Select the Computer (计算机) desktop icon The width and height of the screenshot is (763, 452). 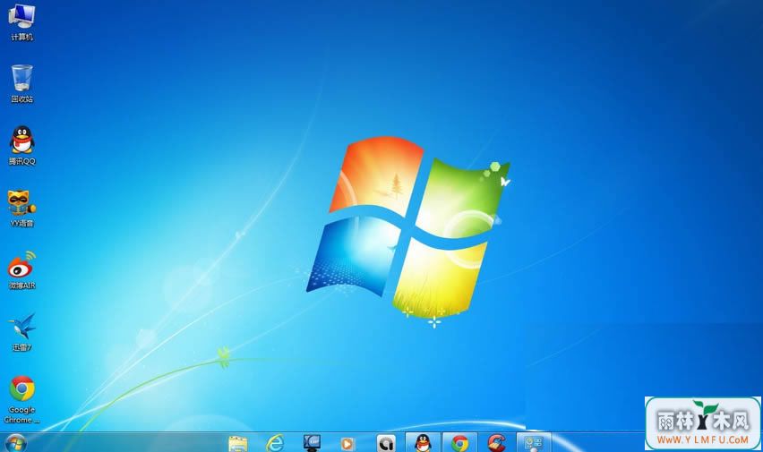(21, 21)
